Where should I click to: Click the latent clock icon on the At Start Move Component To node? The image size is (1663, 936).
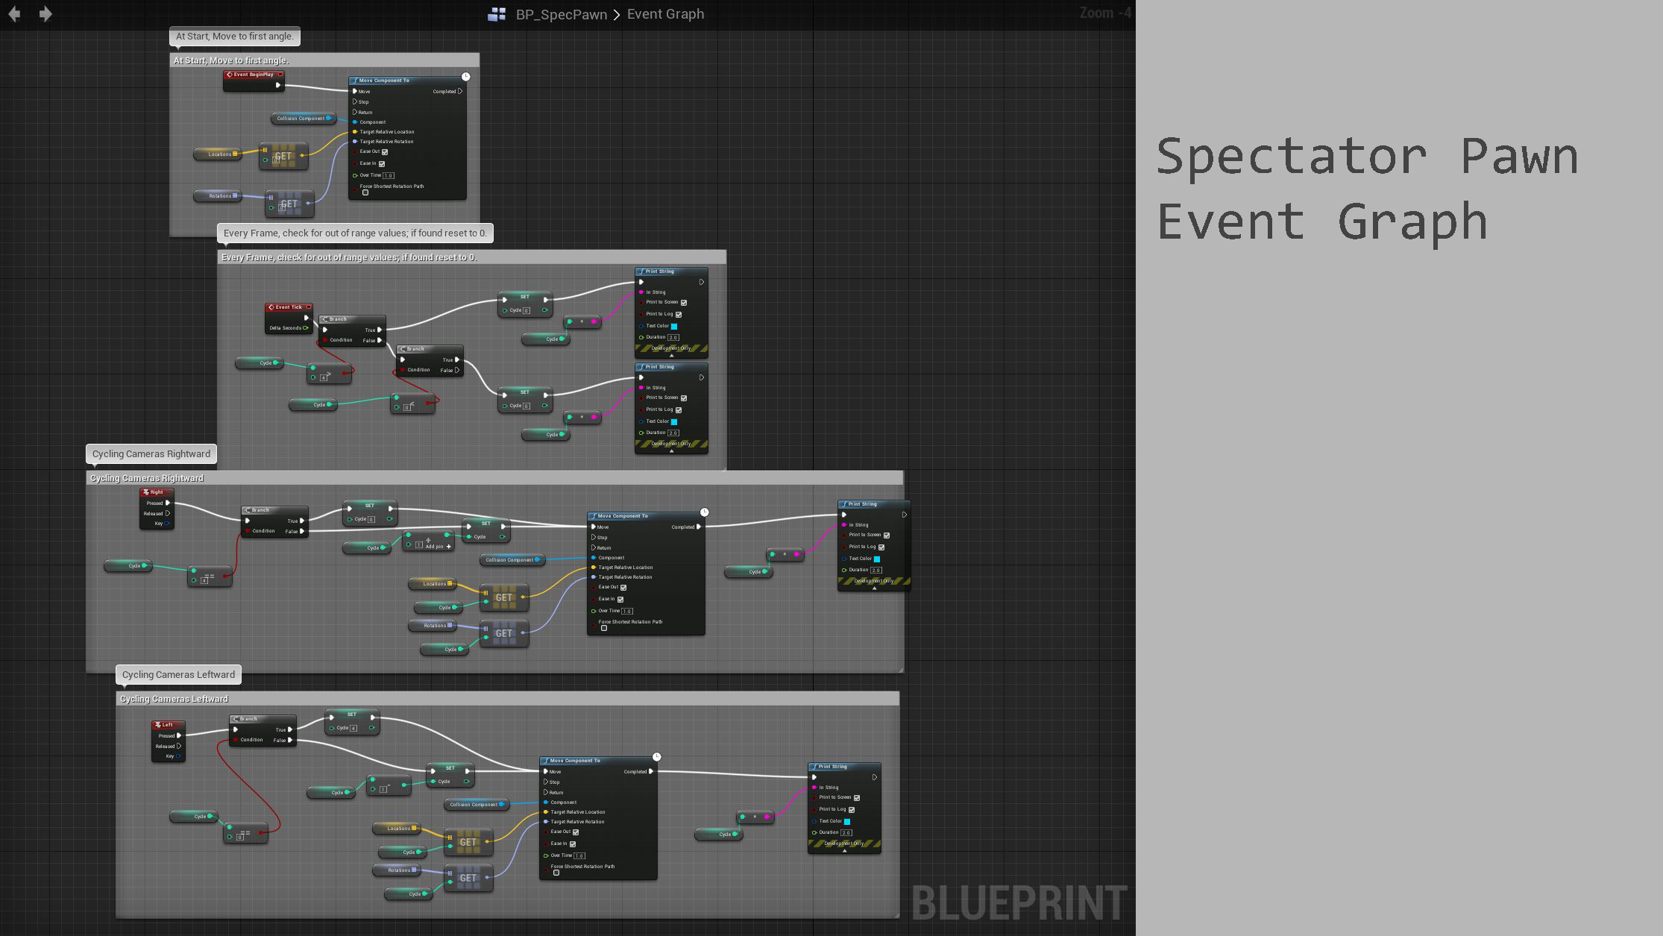pos(466,77)
